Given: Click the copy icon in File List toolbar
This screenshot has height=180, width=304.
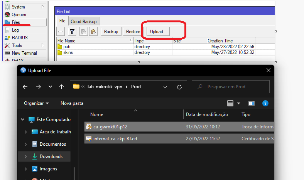Looking at the screenshot, I should pos(84,32).
